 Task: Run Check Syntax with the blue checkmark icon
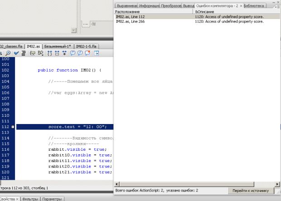(16, 53)
